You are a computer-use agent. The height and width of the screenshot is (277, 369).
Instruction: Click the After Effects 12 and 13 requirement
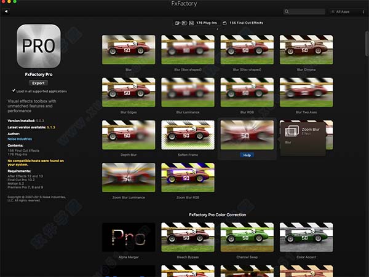(25, 176)
